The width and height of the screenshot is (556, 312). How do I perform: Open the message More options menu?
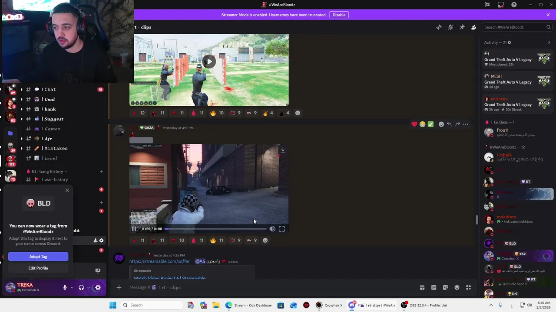pos(466,124)
